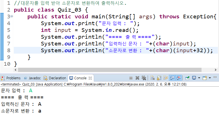The width and height of the screenshot is (219, 114).
Task: Click 'throws' keyword on line 3
Action: pos(169,17)
